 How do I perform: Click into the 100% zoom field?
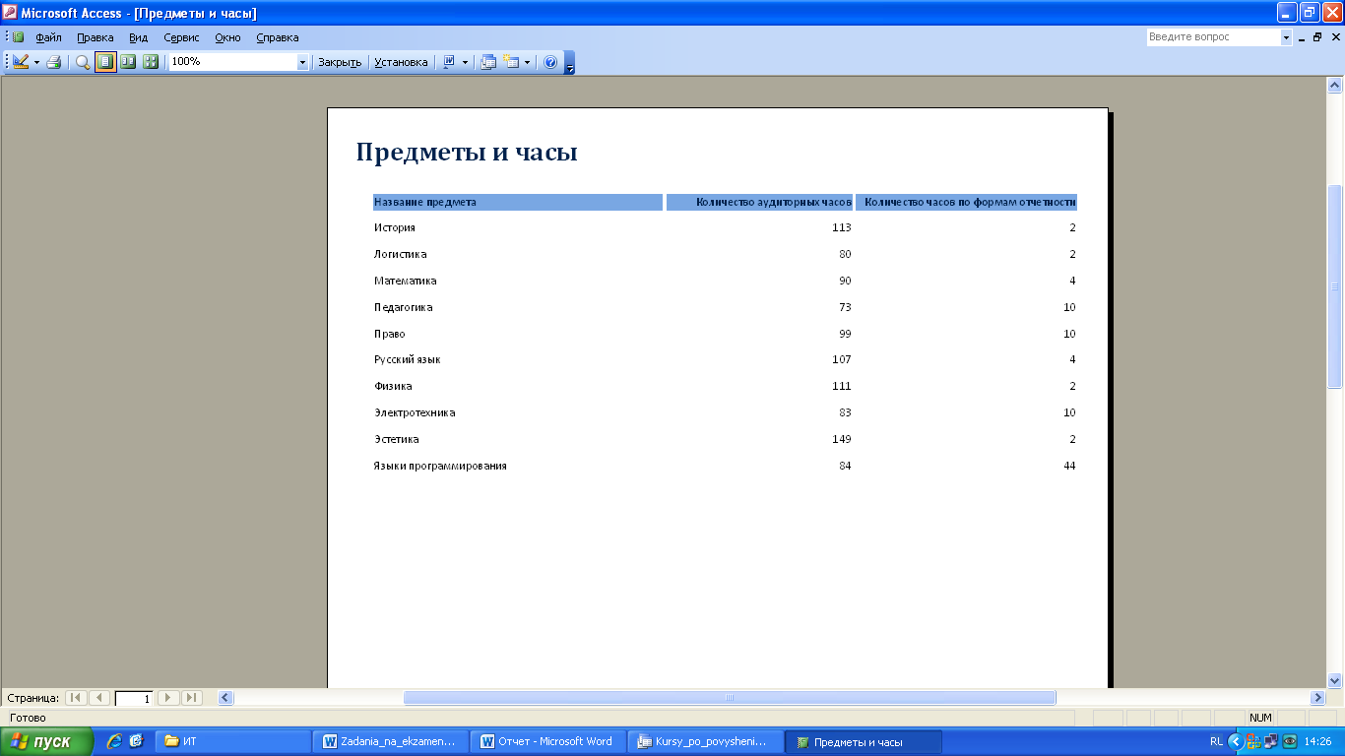[x=232, y=62]
